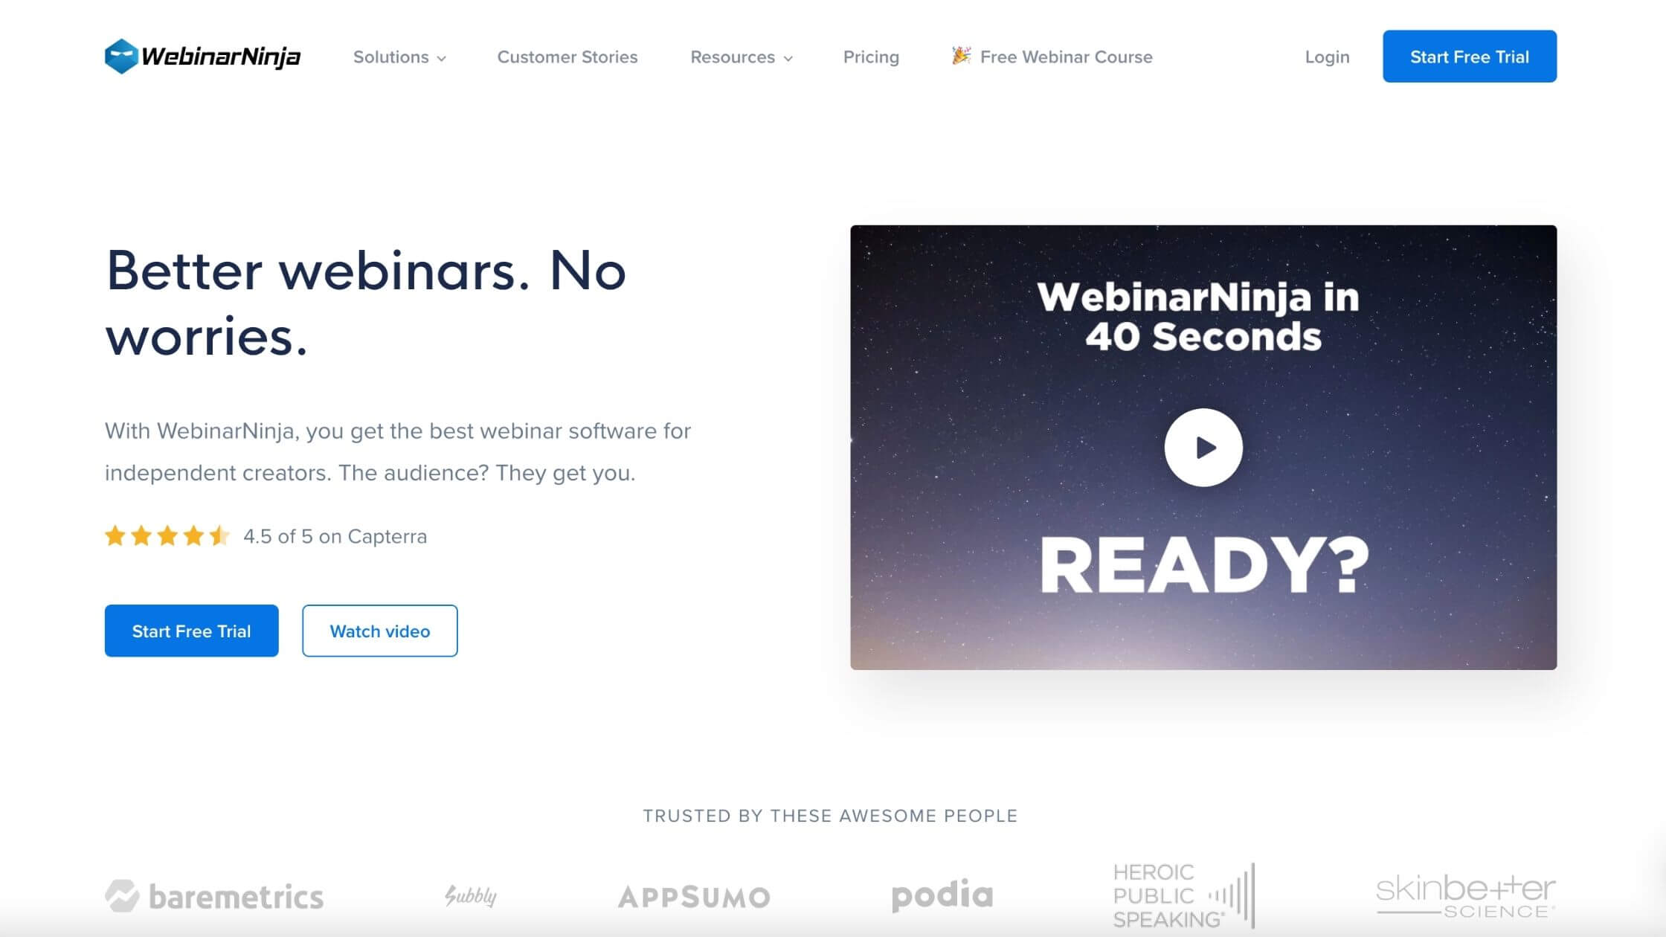Screen dimensions: 1666x937
Task: Click the header Start Free Trial button
Action: pos(1469,56)
